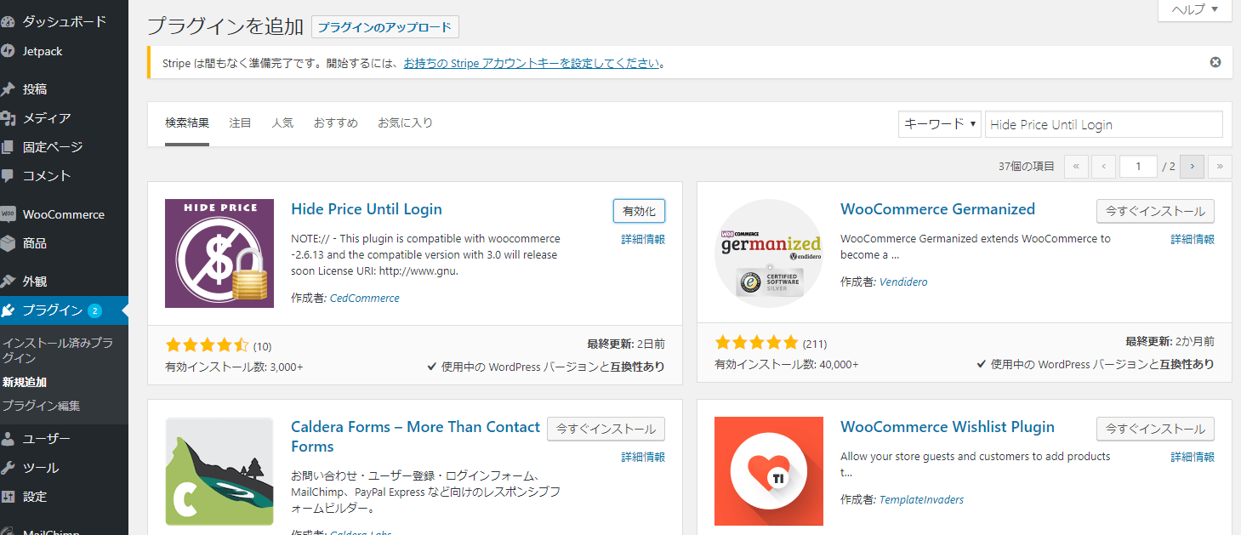The width and height of the screenshot is (1241, 535).
Task: Open author link TemplateInvaders
Action: point(922,499)
